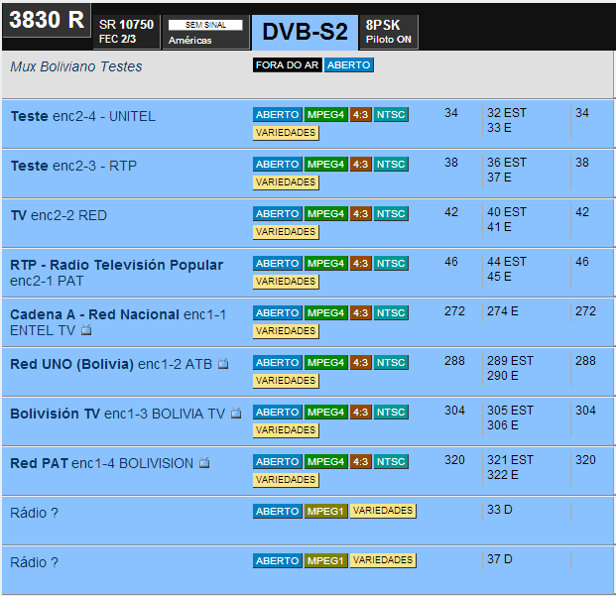The image size is (616, 596).
Task: Click NTSC badge in Cadena A row
Action: [391, 313]
